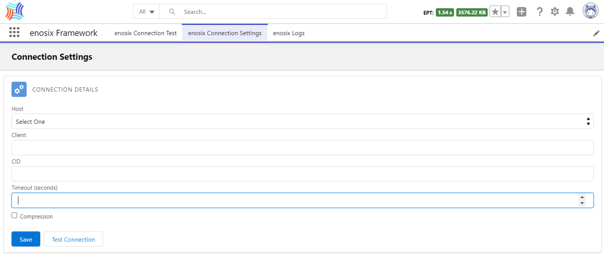Click the search magnifier icon
Image resolution: width=604 pixels, height=255 pixels.
coord(172,12)
